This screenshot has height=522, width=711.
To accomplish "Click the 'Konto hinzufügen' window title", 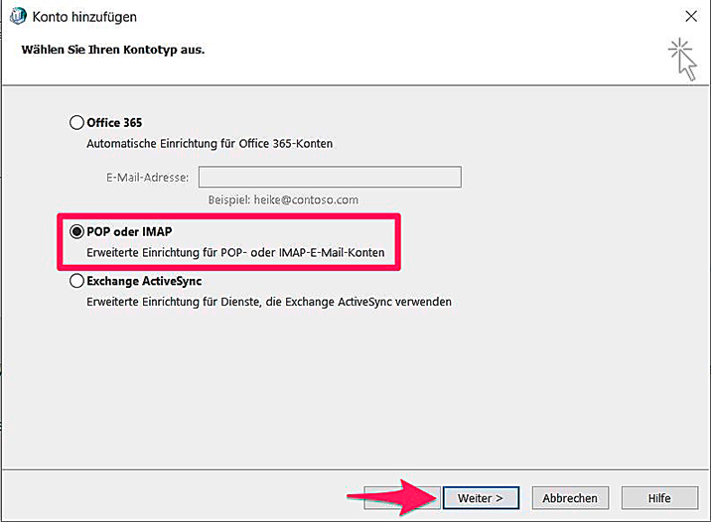I will click(x=84, y=17).
